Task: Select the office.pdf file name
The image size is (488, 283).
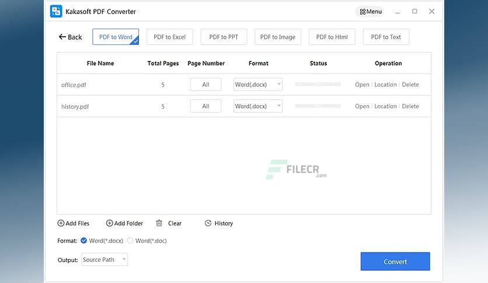Action: pos(74,85)
